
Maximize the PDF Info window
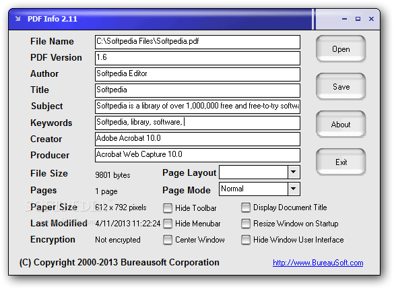358,19
